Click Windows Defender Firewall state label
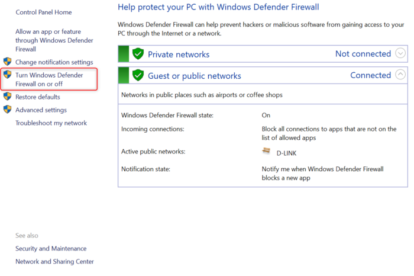Viewport: 414px width, 276px height. point(167,115)
